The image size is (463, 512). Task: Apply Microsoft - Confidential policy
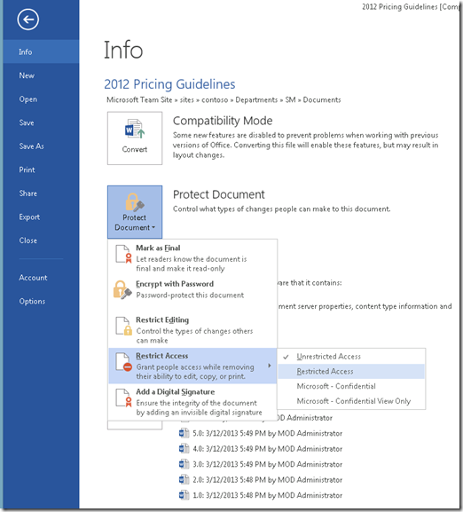pos(351,386)
